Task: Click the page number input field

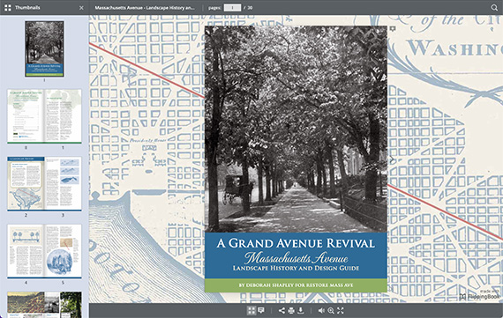Action: click(232, 7)
